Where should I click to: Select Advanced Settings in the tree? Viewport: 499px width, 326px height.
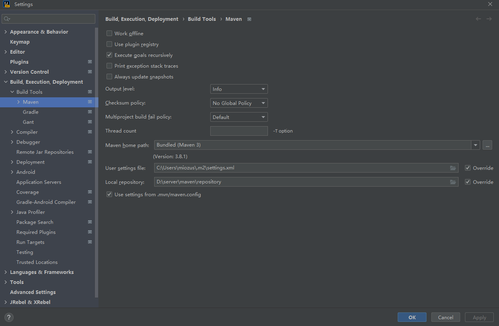(33, 292)
